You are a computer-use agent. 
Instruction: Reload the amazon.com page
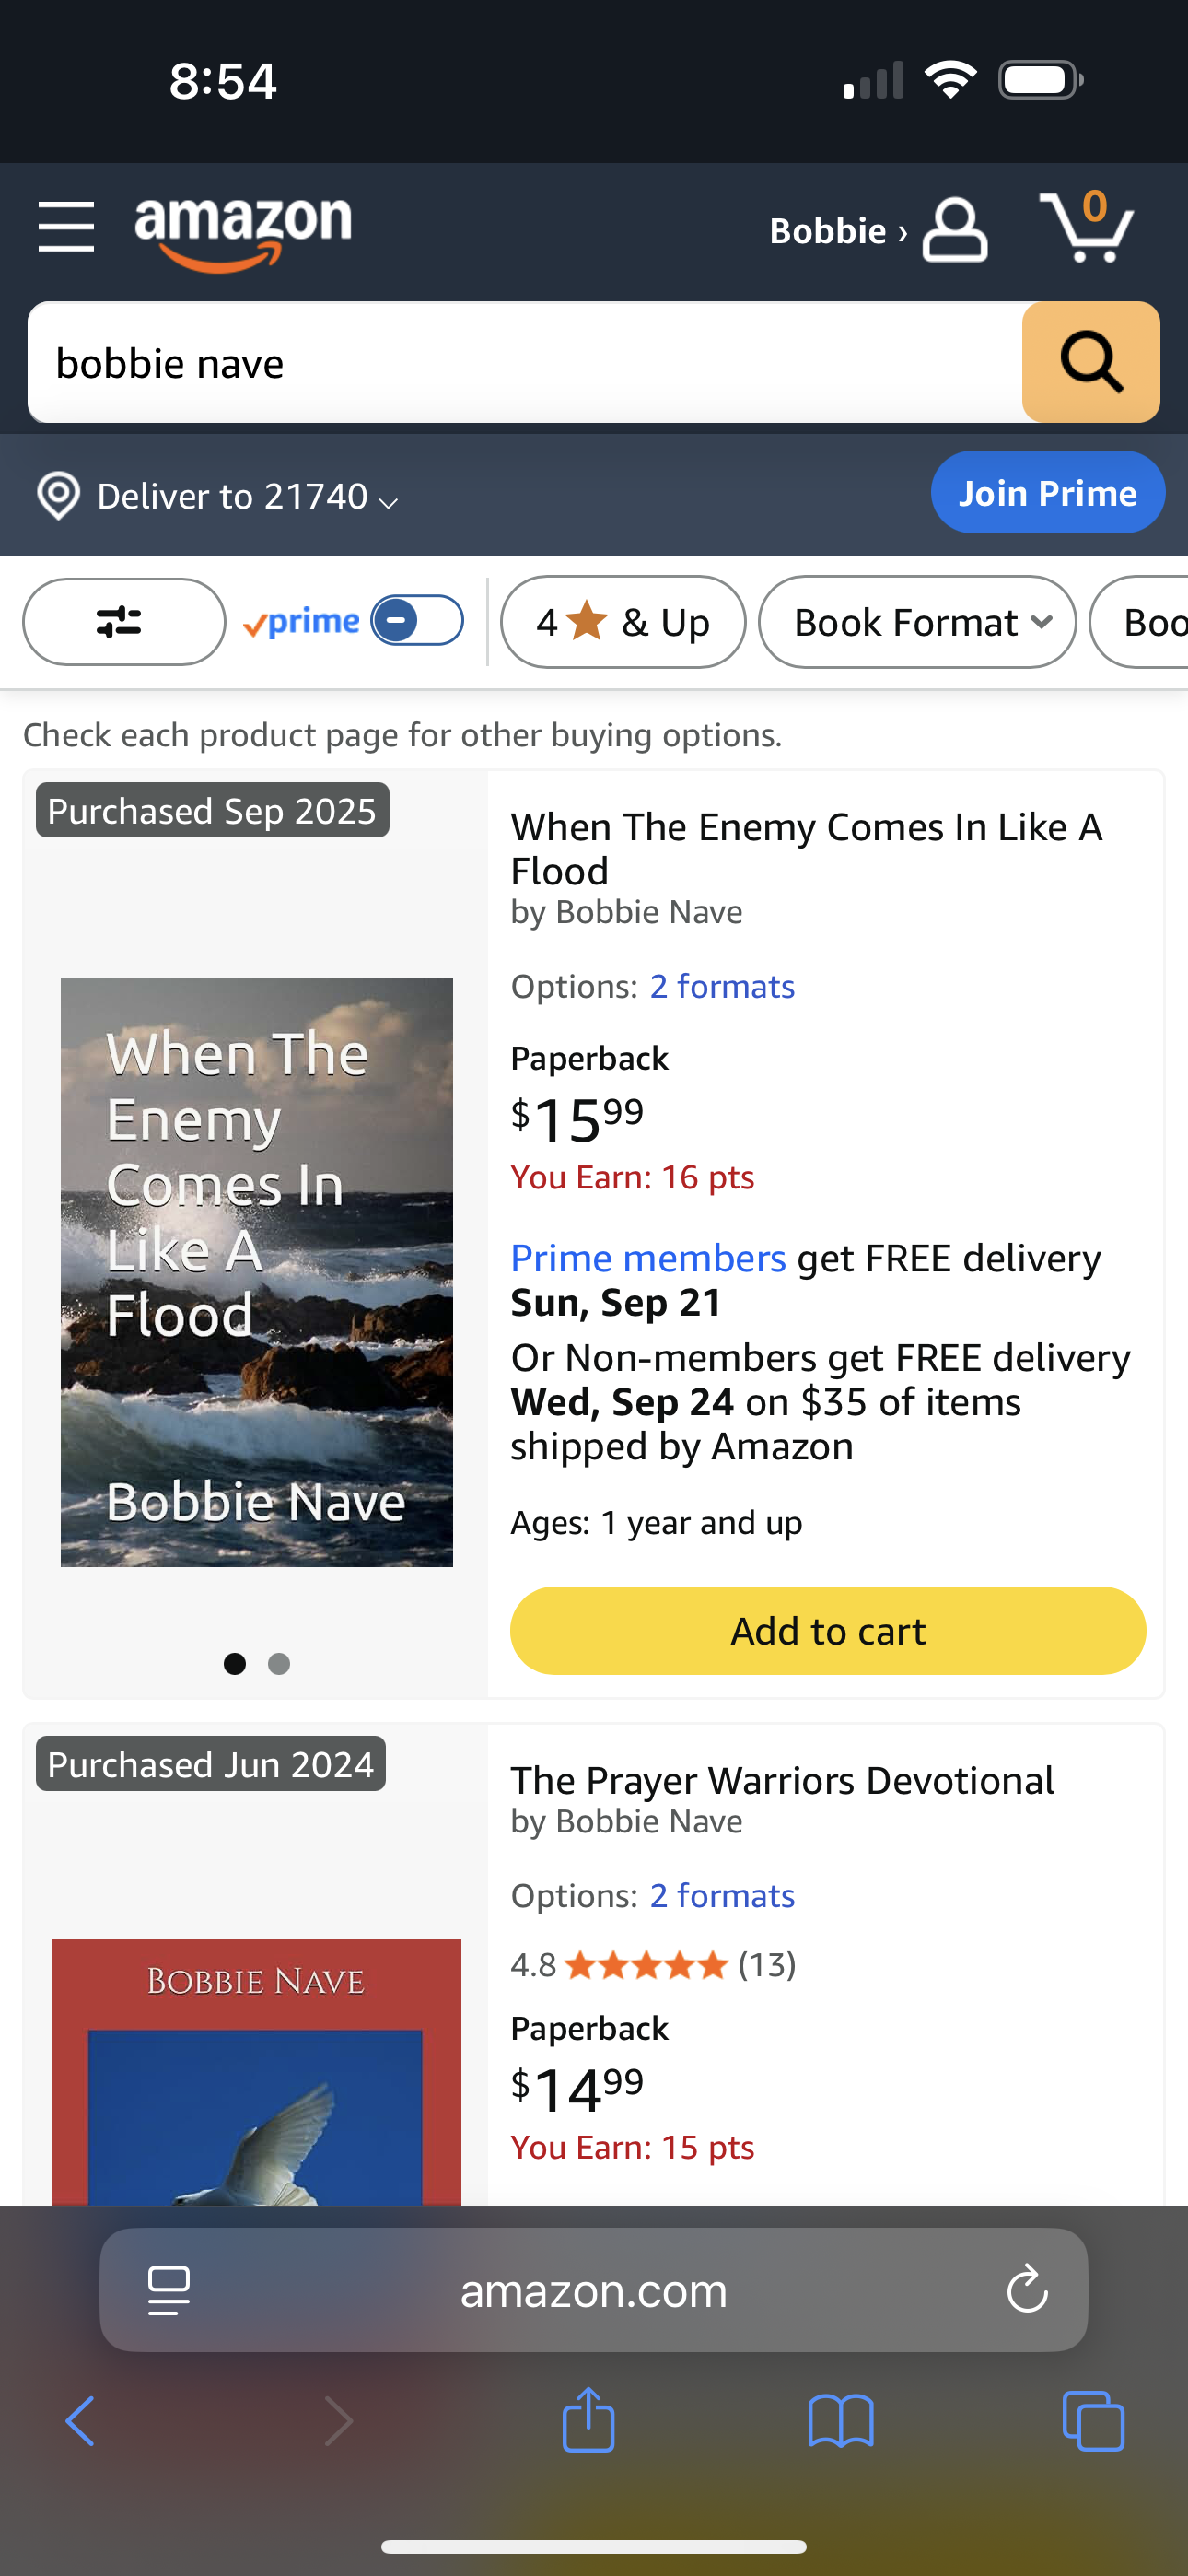tap(1026, 2290)
